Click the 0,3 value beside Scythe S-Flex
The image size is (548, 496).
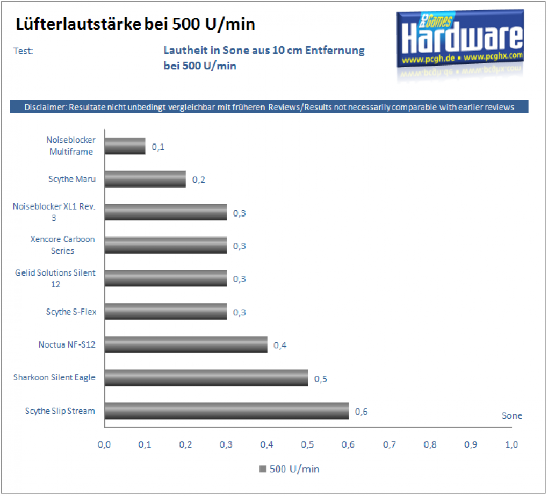pyautogui.click(x=240, y=313)
